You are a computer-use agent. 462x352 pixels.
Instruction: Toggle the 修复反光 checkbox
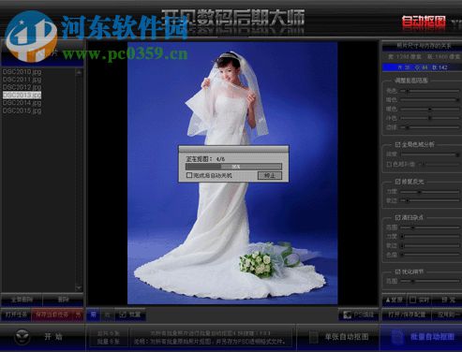pos(397,182)
